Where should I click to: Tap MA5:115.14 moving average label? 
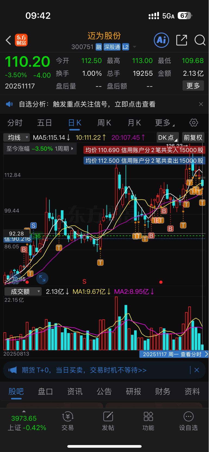[52, 138]
